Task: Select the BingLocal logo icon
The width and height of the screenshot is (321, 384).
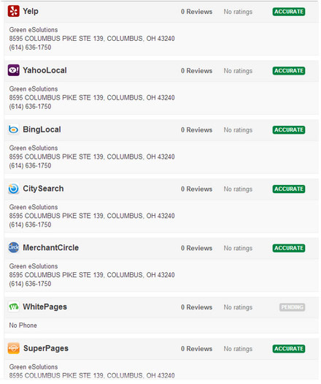Action: (x=13, y=129)
